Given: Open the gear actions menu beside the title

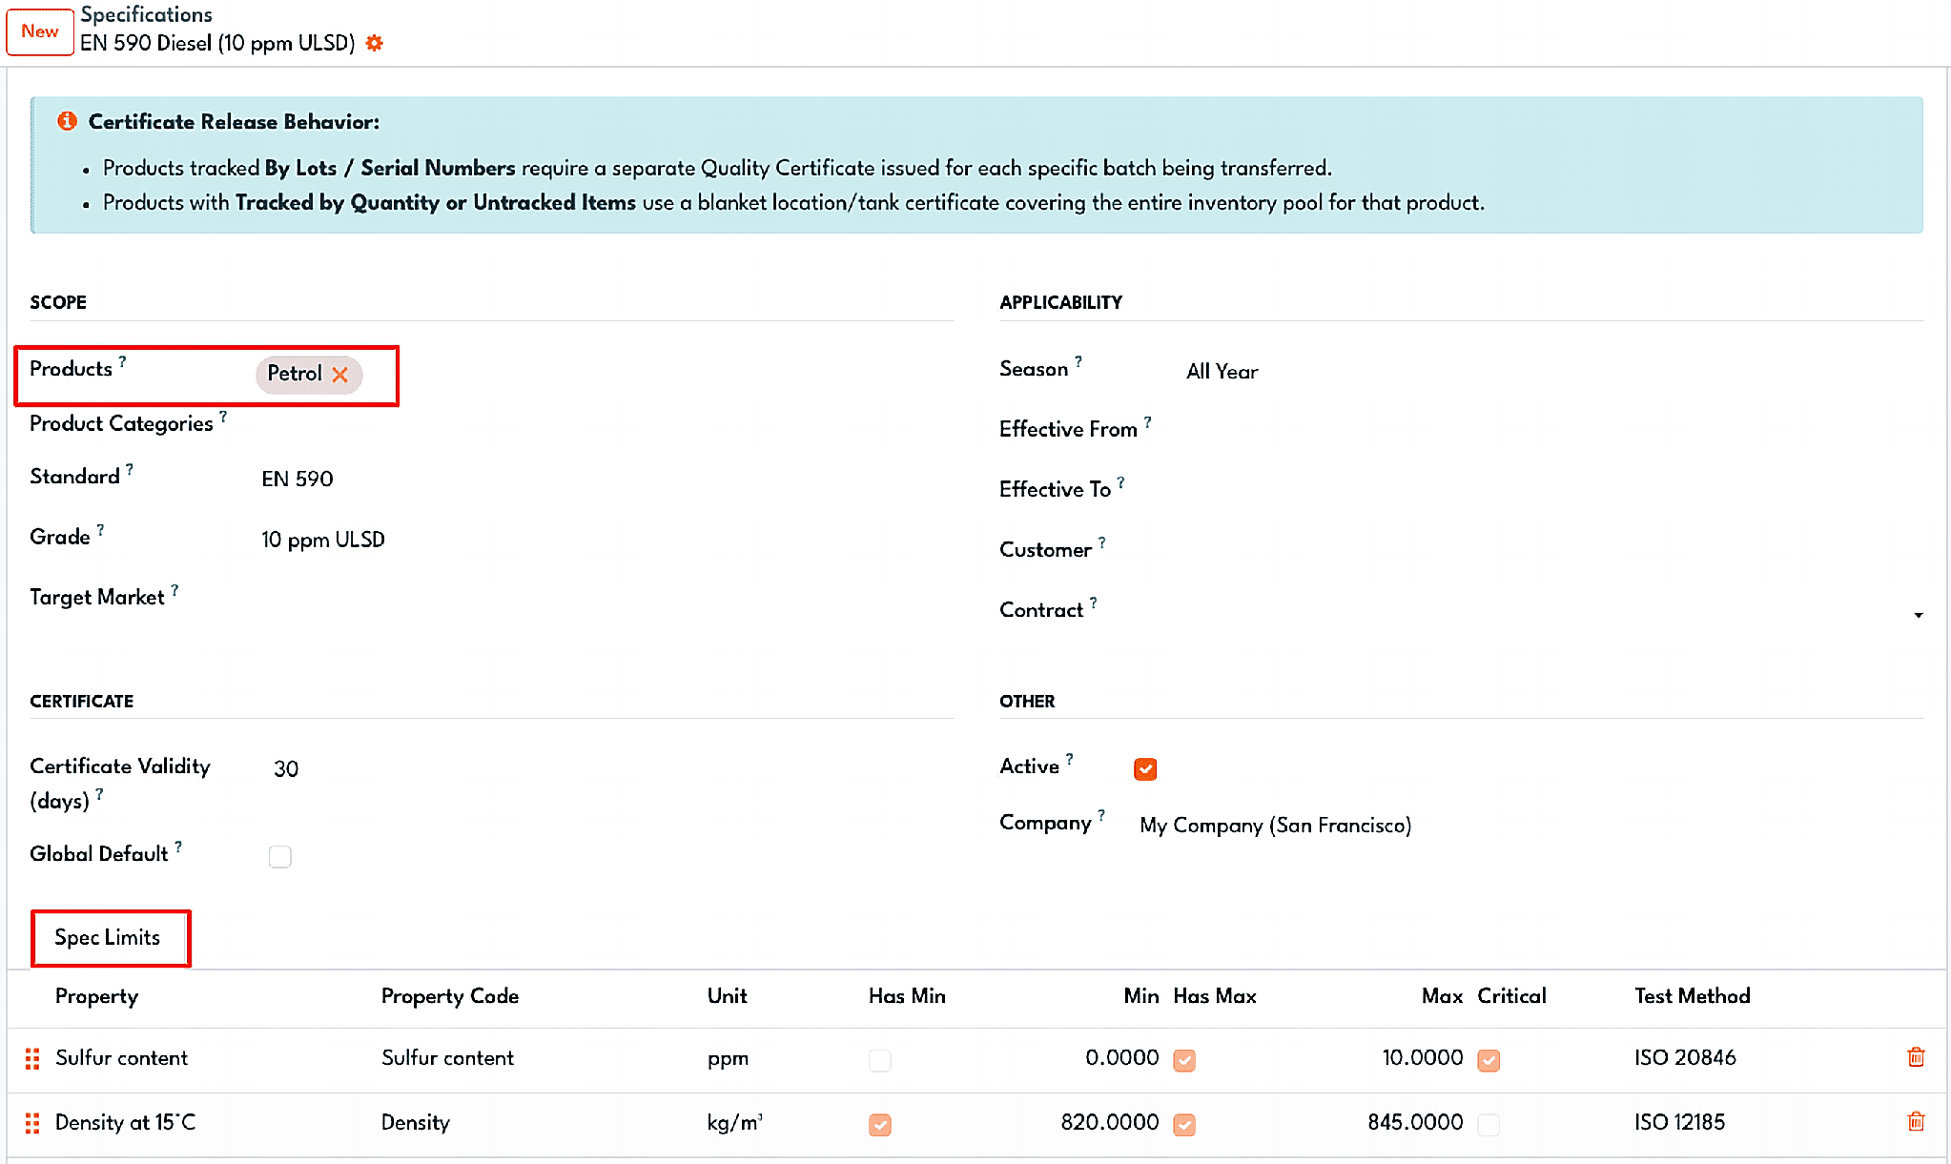Looking at the screenshot, I should click(375, 43).
